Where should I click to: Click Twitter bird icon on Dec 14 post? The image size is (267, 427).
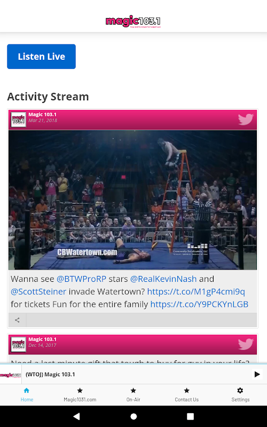246,344
